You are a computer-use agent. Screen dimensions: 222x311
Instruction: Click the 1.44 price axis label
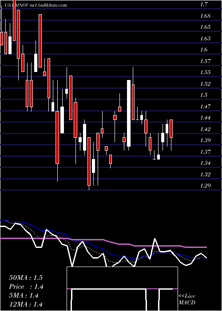[206, 118]
